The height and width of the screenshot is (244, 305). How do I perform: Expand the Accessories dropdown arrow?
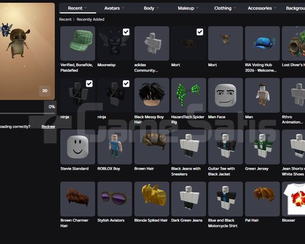[275, 8]
